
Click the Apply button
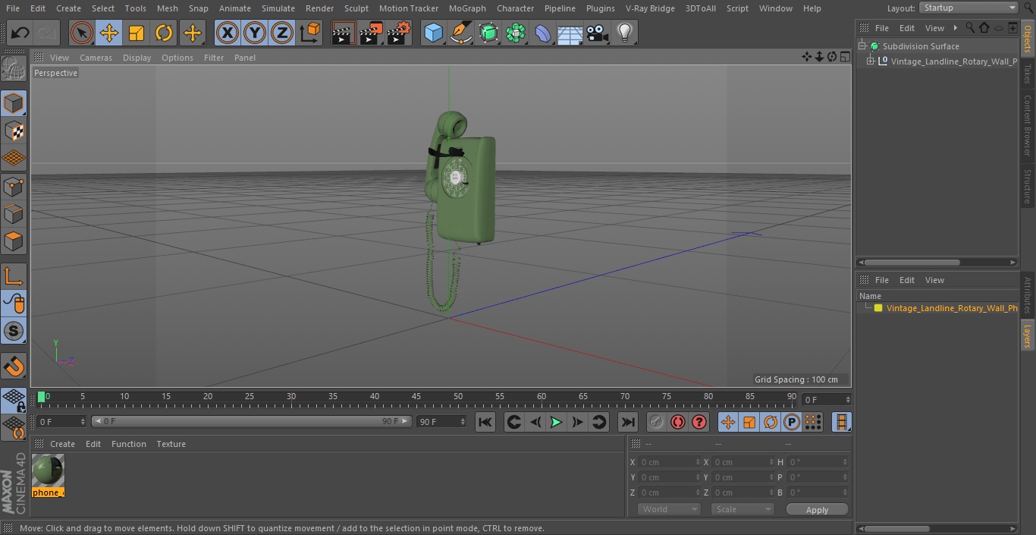coord(817,510)
